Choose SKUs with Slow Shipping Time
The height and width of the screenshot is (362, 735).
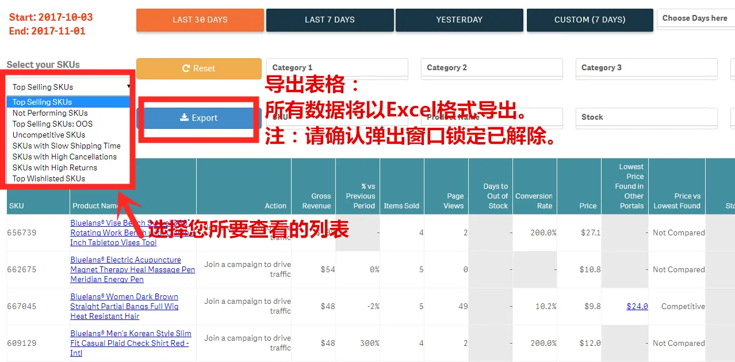click(69, 146)
